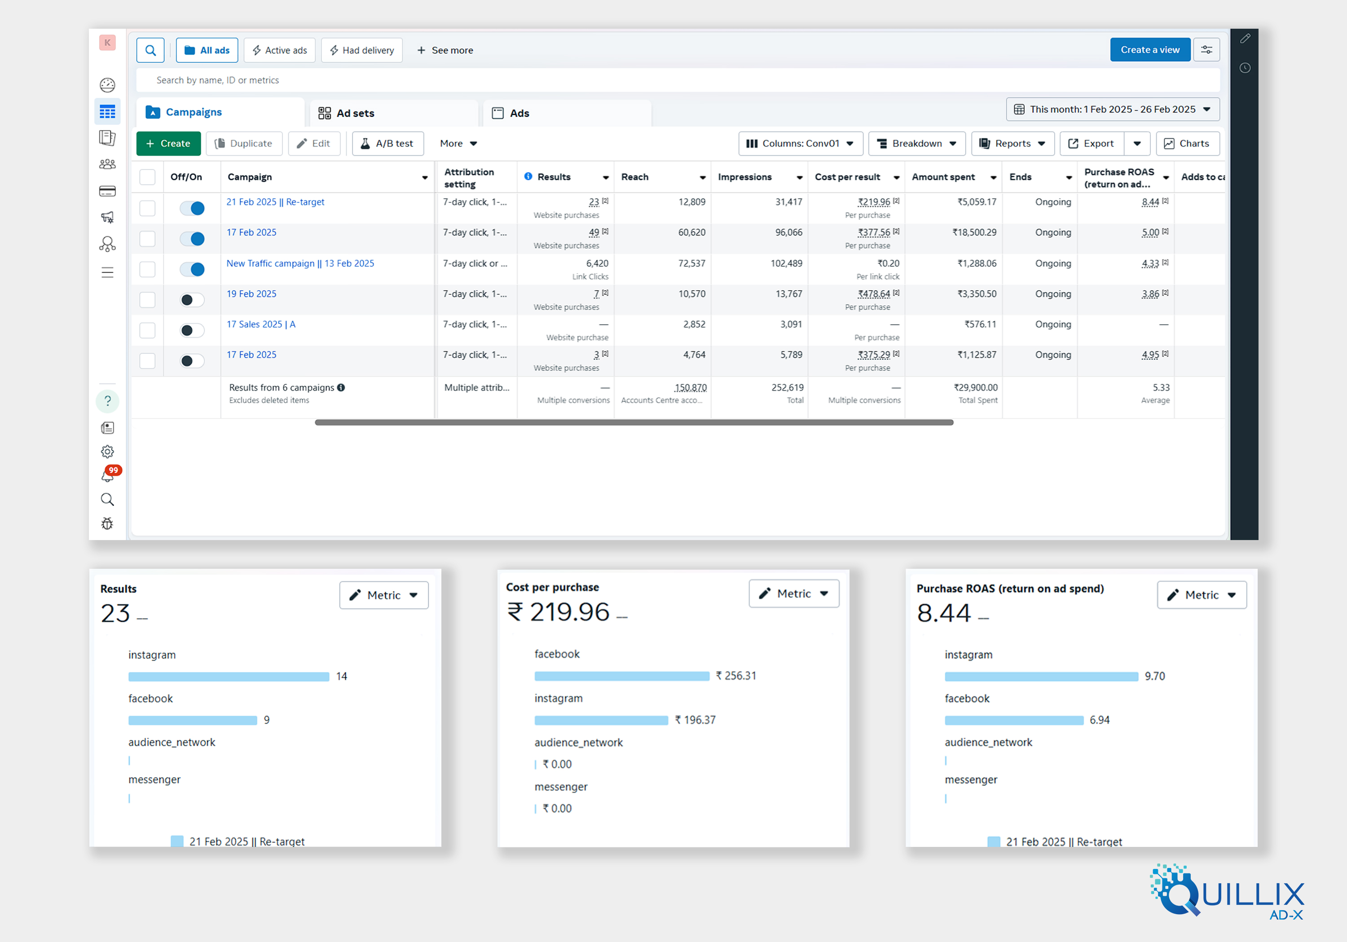Image resolution: width=1347 pixels, height=942 pixels.
Task: Open the date range dropdown This month
Action: coord(1112,109)
